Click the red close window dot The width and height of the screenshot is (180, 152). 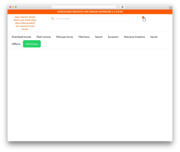tap(10, 7)
